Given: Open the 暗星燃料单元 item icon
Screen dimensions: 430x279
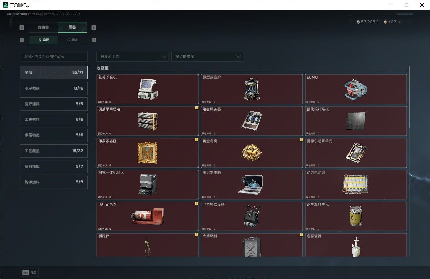Looking at the screenshot, I should (356, 216).
